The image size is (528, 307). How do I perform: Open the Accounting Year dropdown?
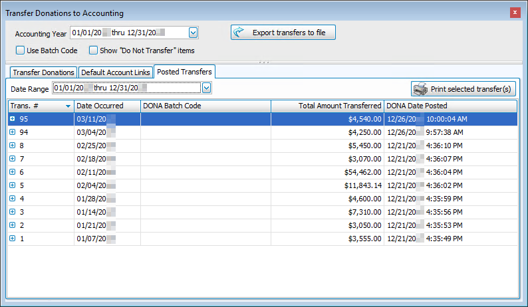[x=193, y=33]
